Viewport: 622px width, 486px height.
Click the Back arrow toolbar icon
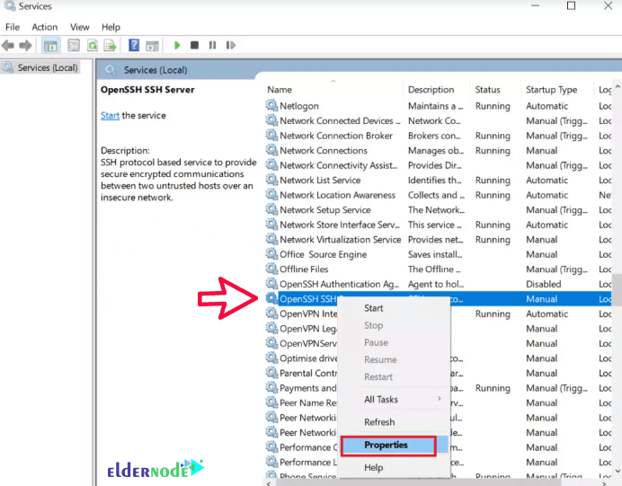8,46
